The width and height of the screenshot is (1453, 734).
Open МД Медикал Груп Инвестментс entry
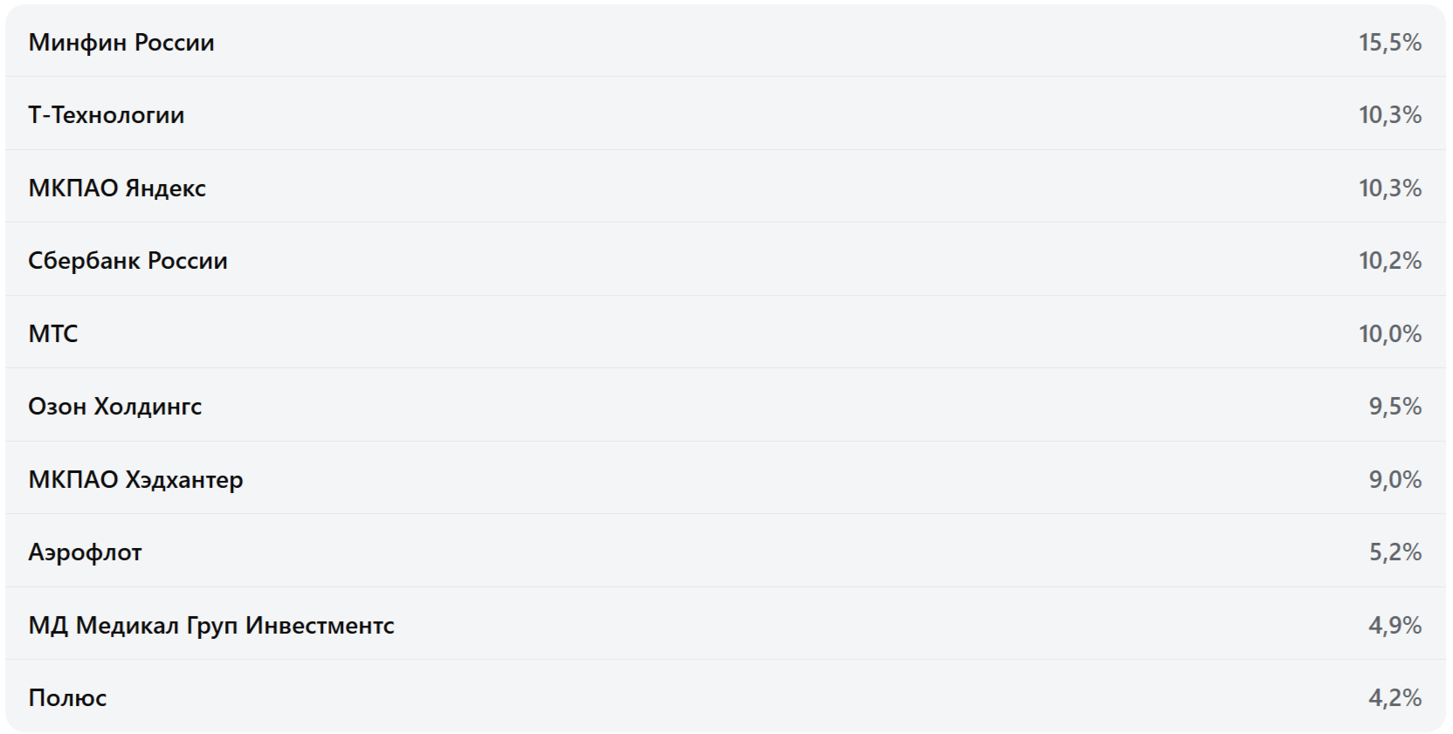tap(210, 625)
